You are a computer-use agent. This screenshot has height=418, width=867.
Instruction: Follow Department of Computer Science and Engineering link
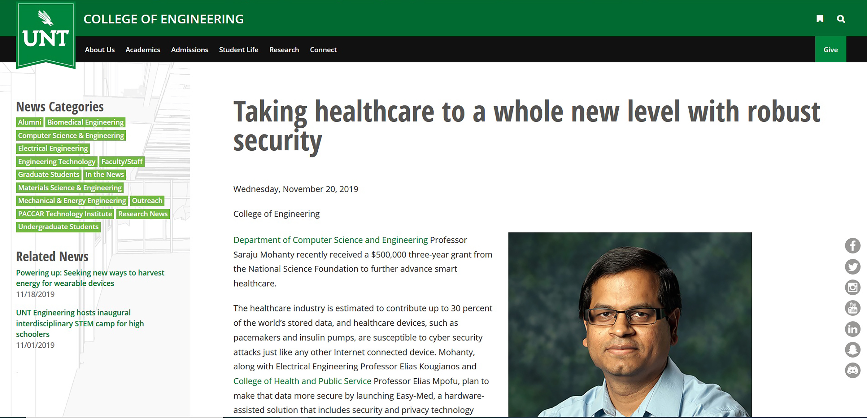[x=330, y=240]
